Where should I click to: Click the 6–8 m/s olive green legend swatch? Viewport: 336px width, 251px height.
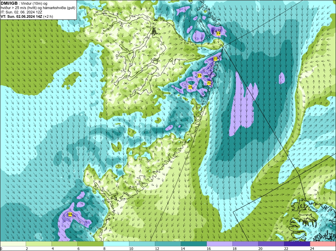click(x=90, y=244)
